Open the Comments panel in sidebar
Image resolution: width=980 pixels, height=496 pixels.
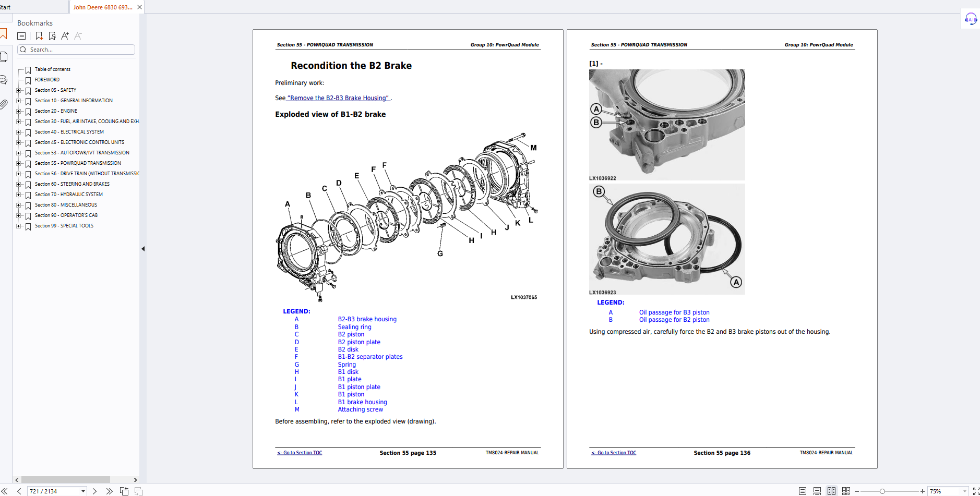[x=4, y=80]
